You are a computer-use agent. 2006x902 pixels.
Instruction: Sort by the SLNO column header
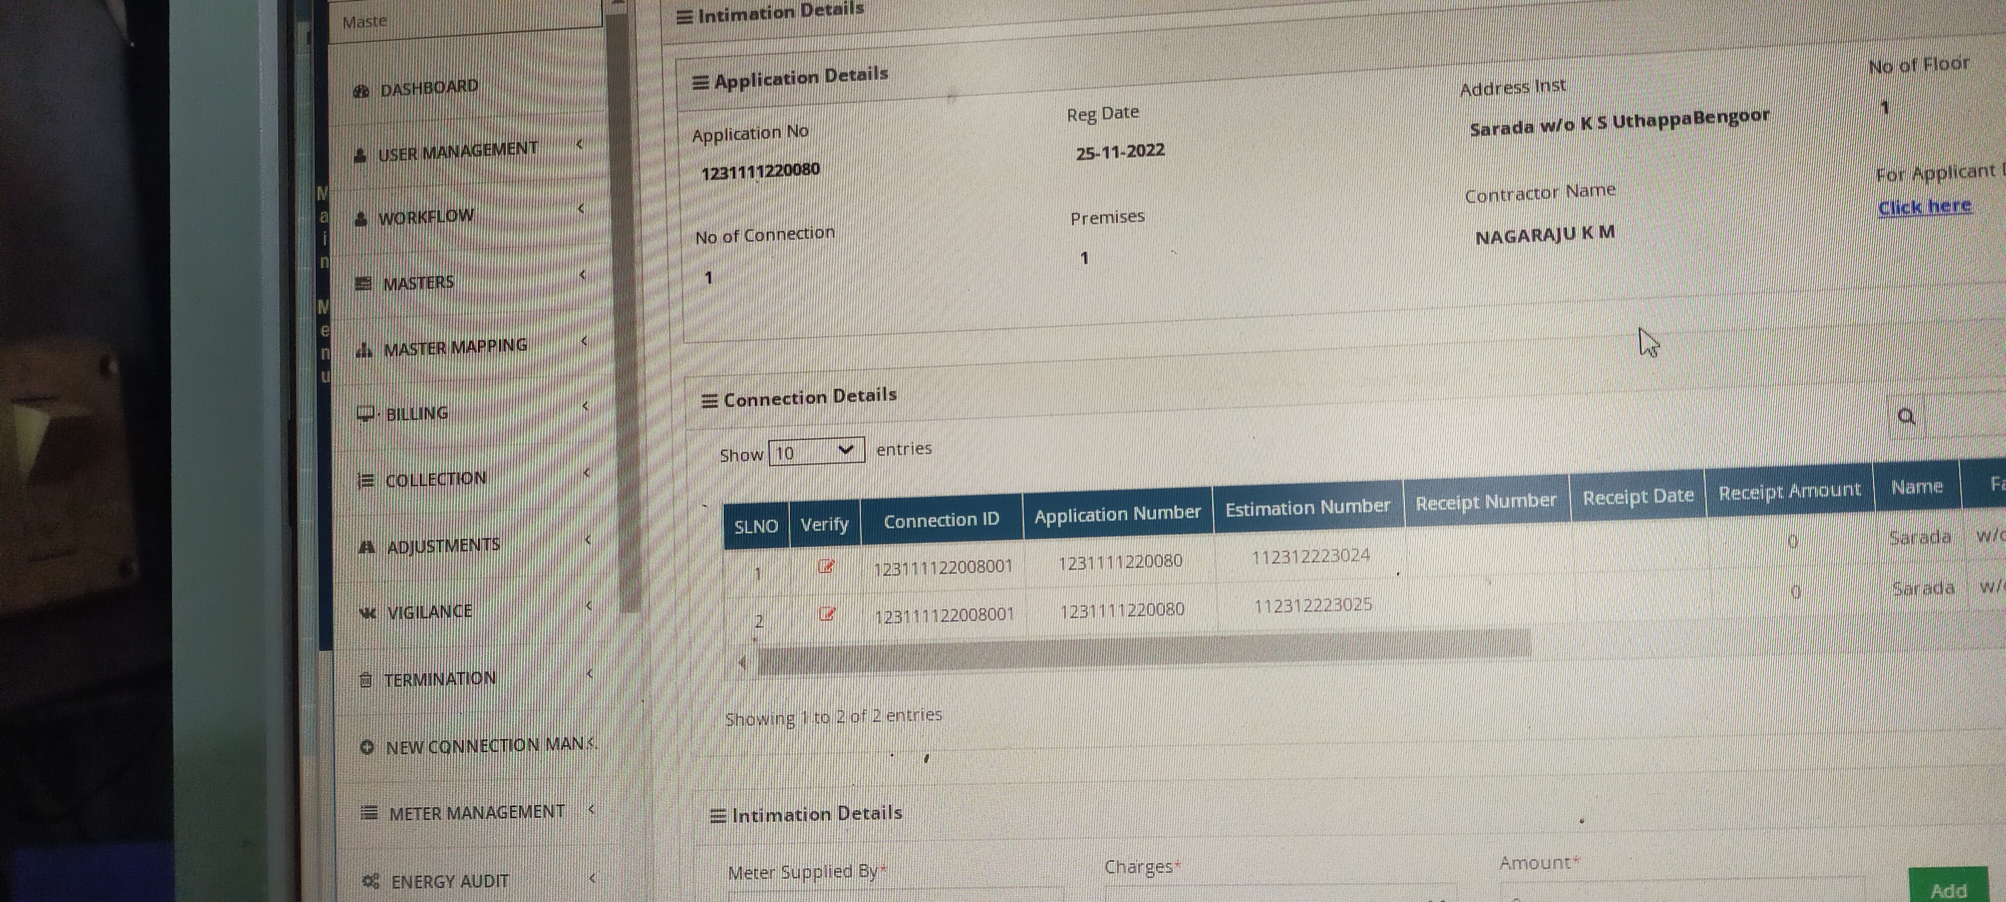(x=756, y=526)
